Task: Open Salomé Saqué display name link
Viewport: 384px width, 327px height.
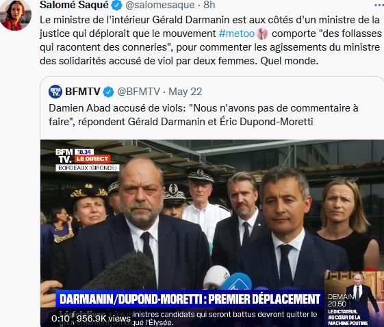Action: pos(74,5)
